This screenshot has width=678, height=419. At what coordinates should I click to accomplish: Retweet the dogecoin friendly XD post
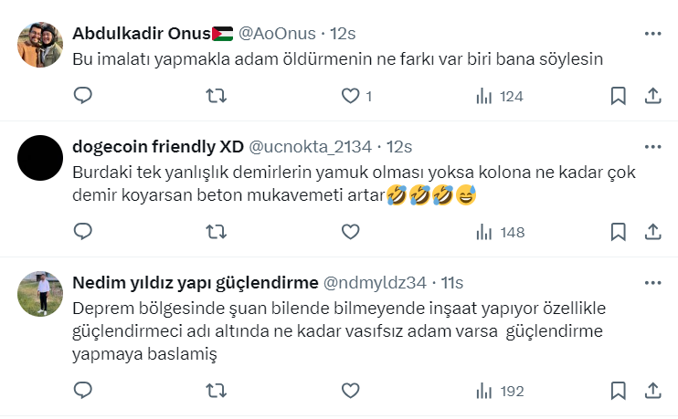click(x=216, y=233)
